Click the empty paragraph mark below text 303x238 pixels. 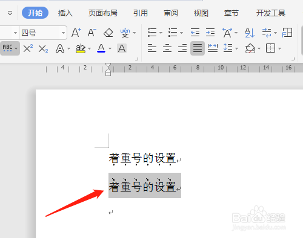pos(110,213)
